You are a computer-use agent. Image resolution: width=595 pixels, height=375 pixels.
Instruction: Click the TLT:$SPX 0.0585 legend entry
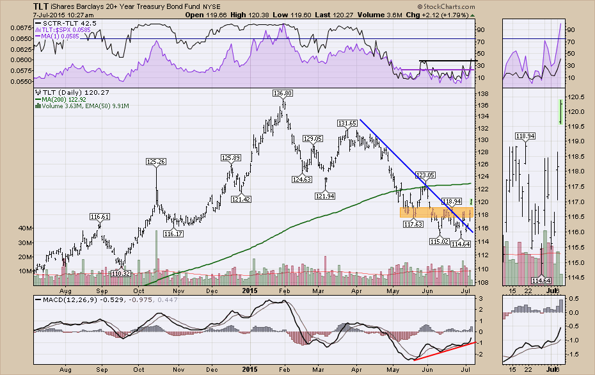coord(63,30)
